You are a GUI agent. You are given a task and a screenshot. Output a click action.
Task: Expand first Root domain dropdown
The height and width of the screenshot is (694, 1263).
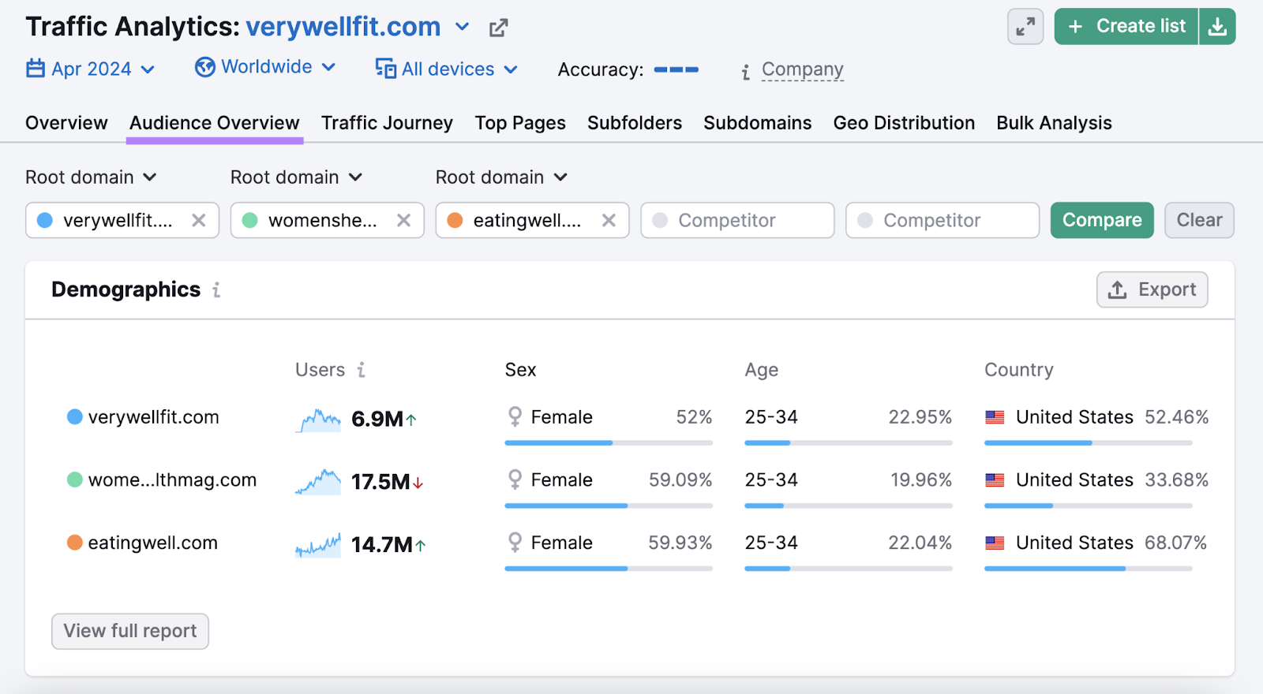click(91, 177)
